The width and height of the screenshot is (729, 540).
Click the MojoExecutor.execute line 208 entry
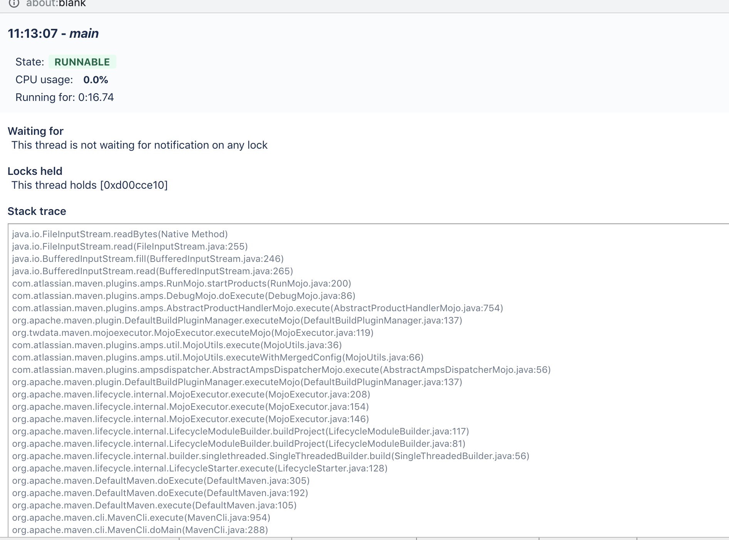191,394
